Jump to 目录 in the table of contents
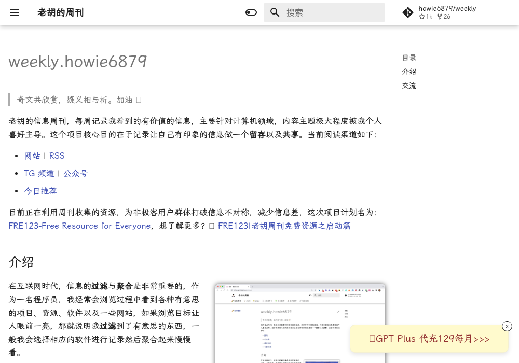Image resolution: width=519 pixels, height=363 pixels. point(409,58)
